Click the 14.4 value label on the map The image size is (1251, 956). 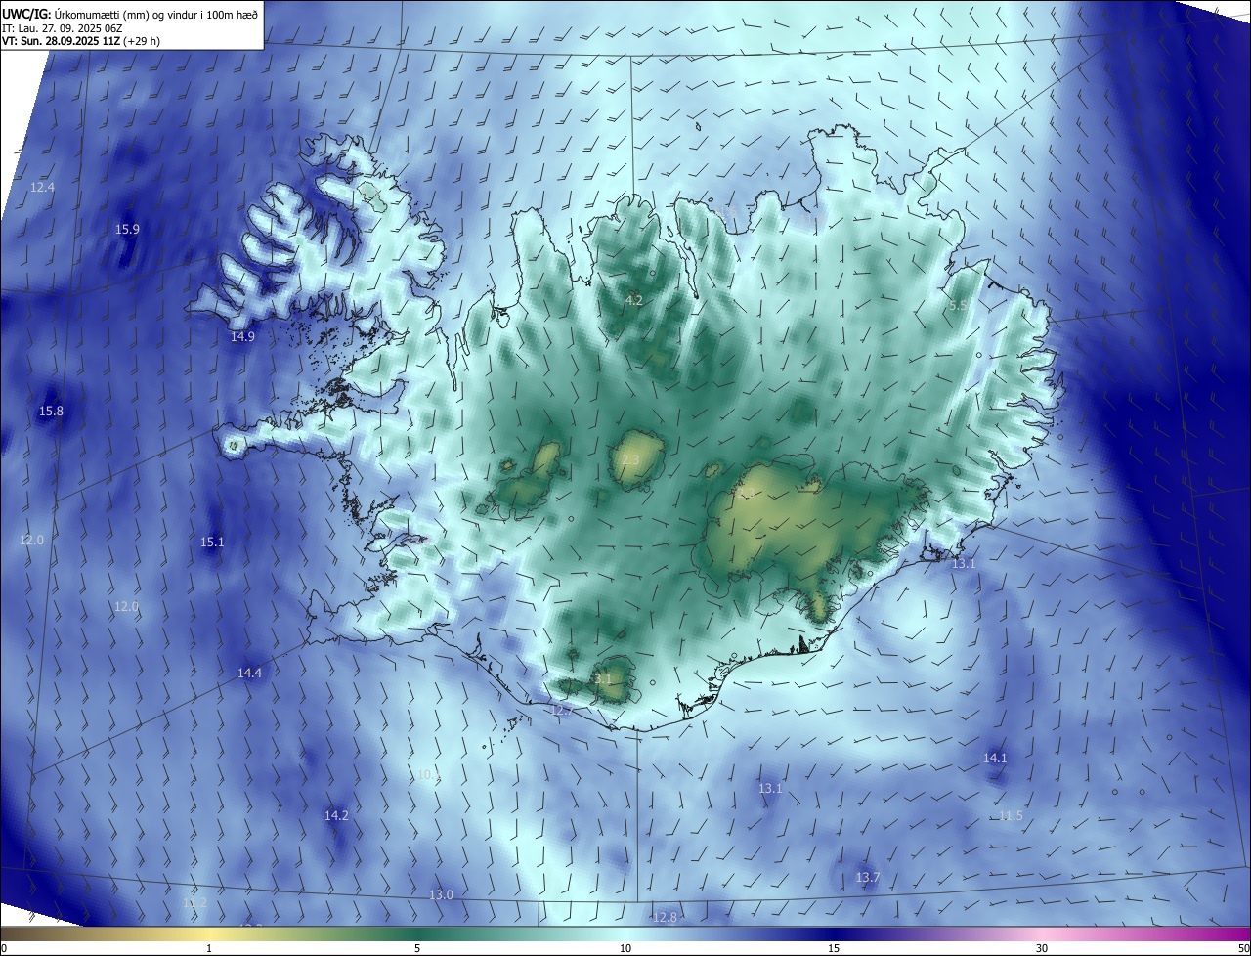(249, 673)
